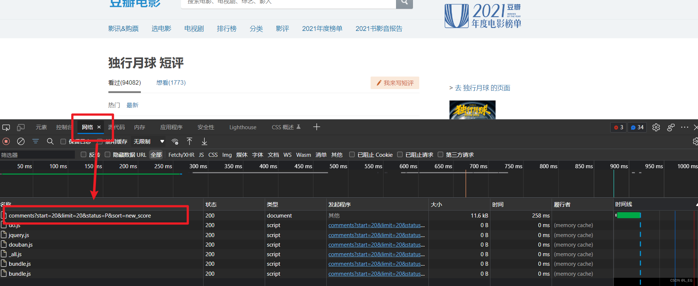Viewport: 698px width, 286px height.
Task: Open network conditions wifi icon
Action: pyautogui.click(x=175, y=142)
